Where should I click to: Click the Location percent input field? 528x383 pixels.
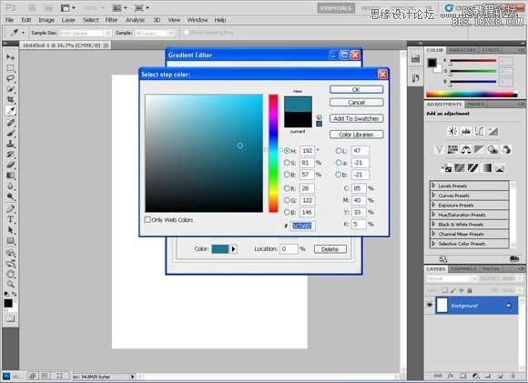click(x=289, y=249)
